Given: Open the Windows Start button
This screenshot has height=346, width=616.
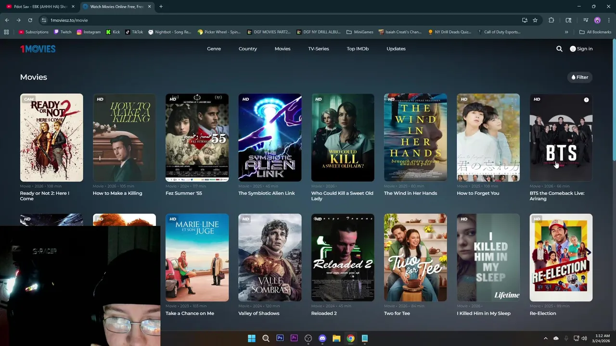Looking at the screenshot, I should point(252,338).
